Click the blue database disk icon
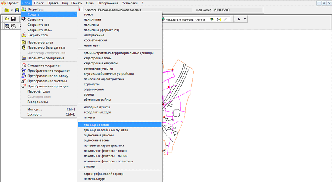332x182 pixels. pyautogui.click(x=17, y=10)
